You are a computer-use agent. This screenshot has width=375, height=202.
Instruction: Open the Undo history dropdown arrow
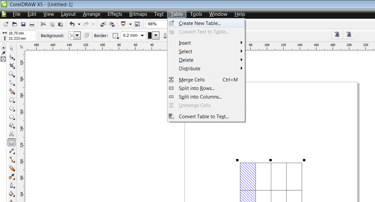point(79,24)
